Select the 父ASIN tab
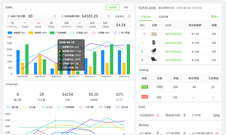 point(163,17)
